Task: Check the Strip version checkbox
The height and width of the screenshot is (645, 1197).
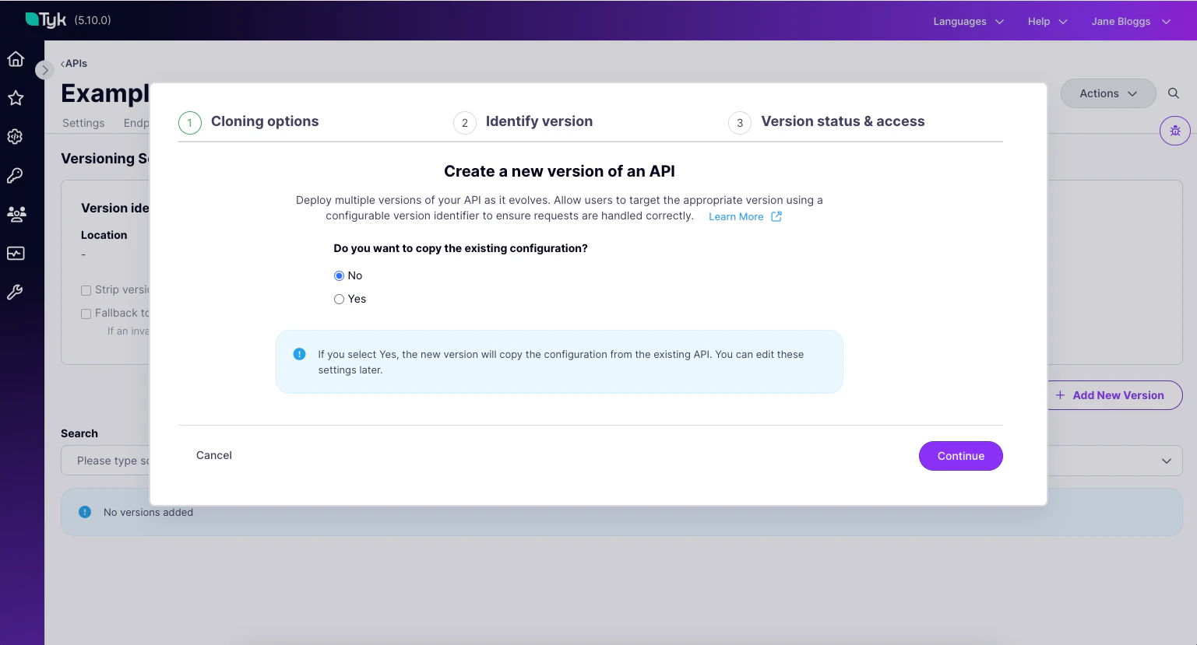Action: point(86,290)
